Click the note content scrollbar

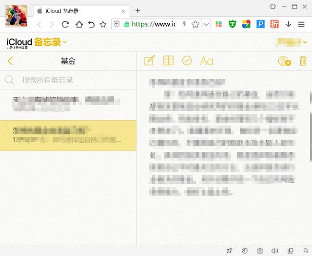click(311, 137)
